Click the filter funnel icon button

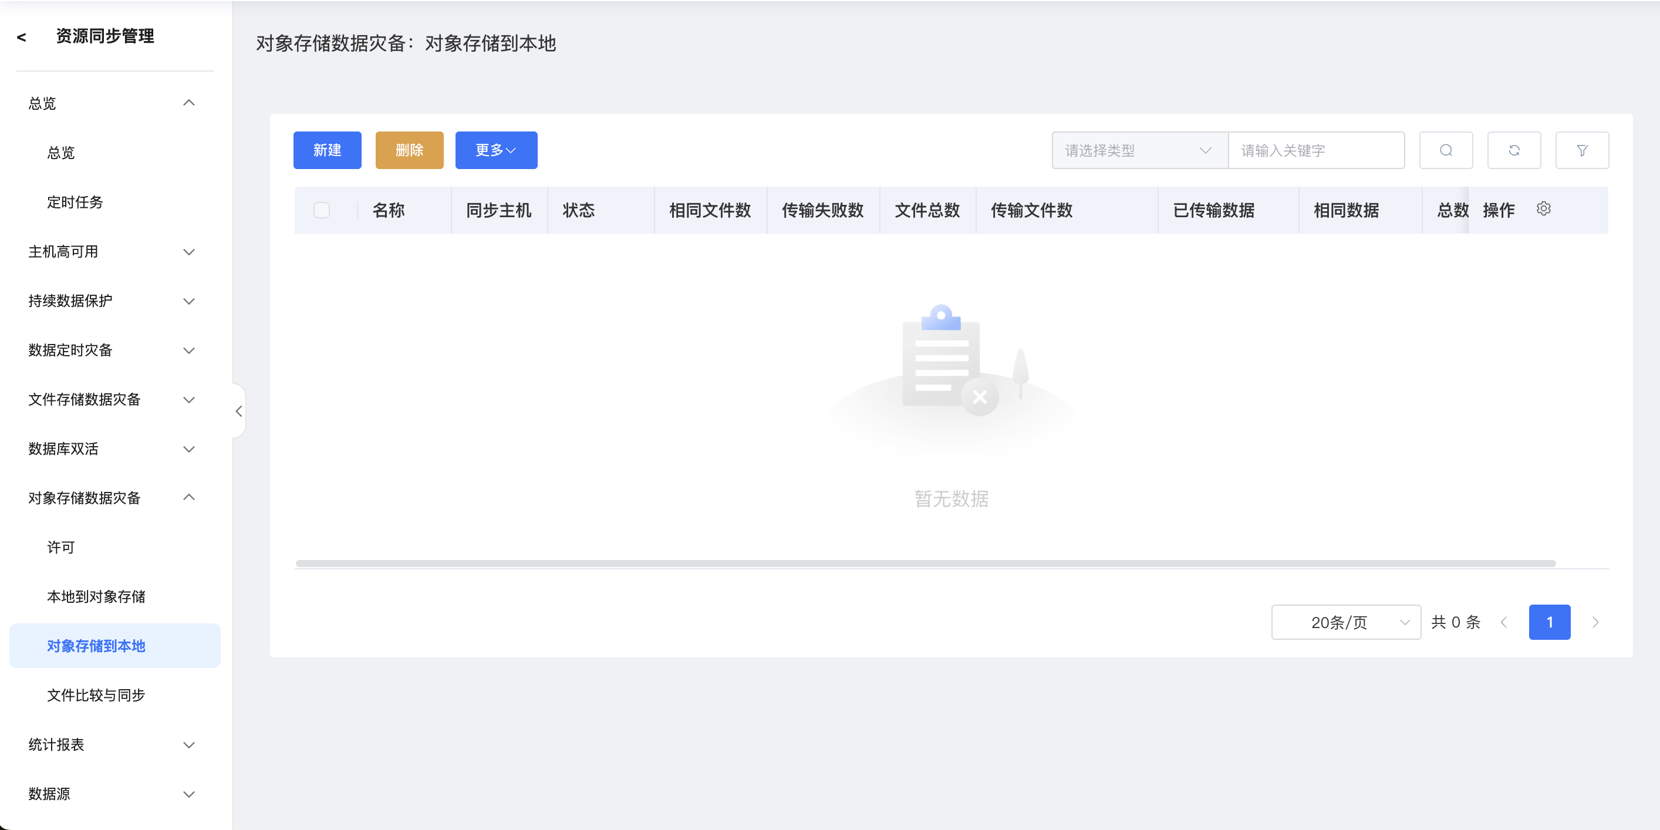(x=1581, y=150)
